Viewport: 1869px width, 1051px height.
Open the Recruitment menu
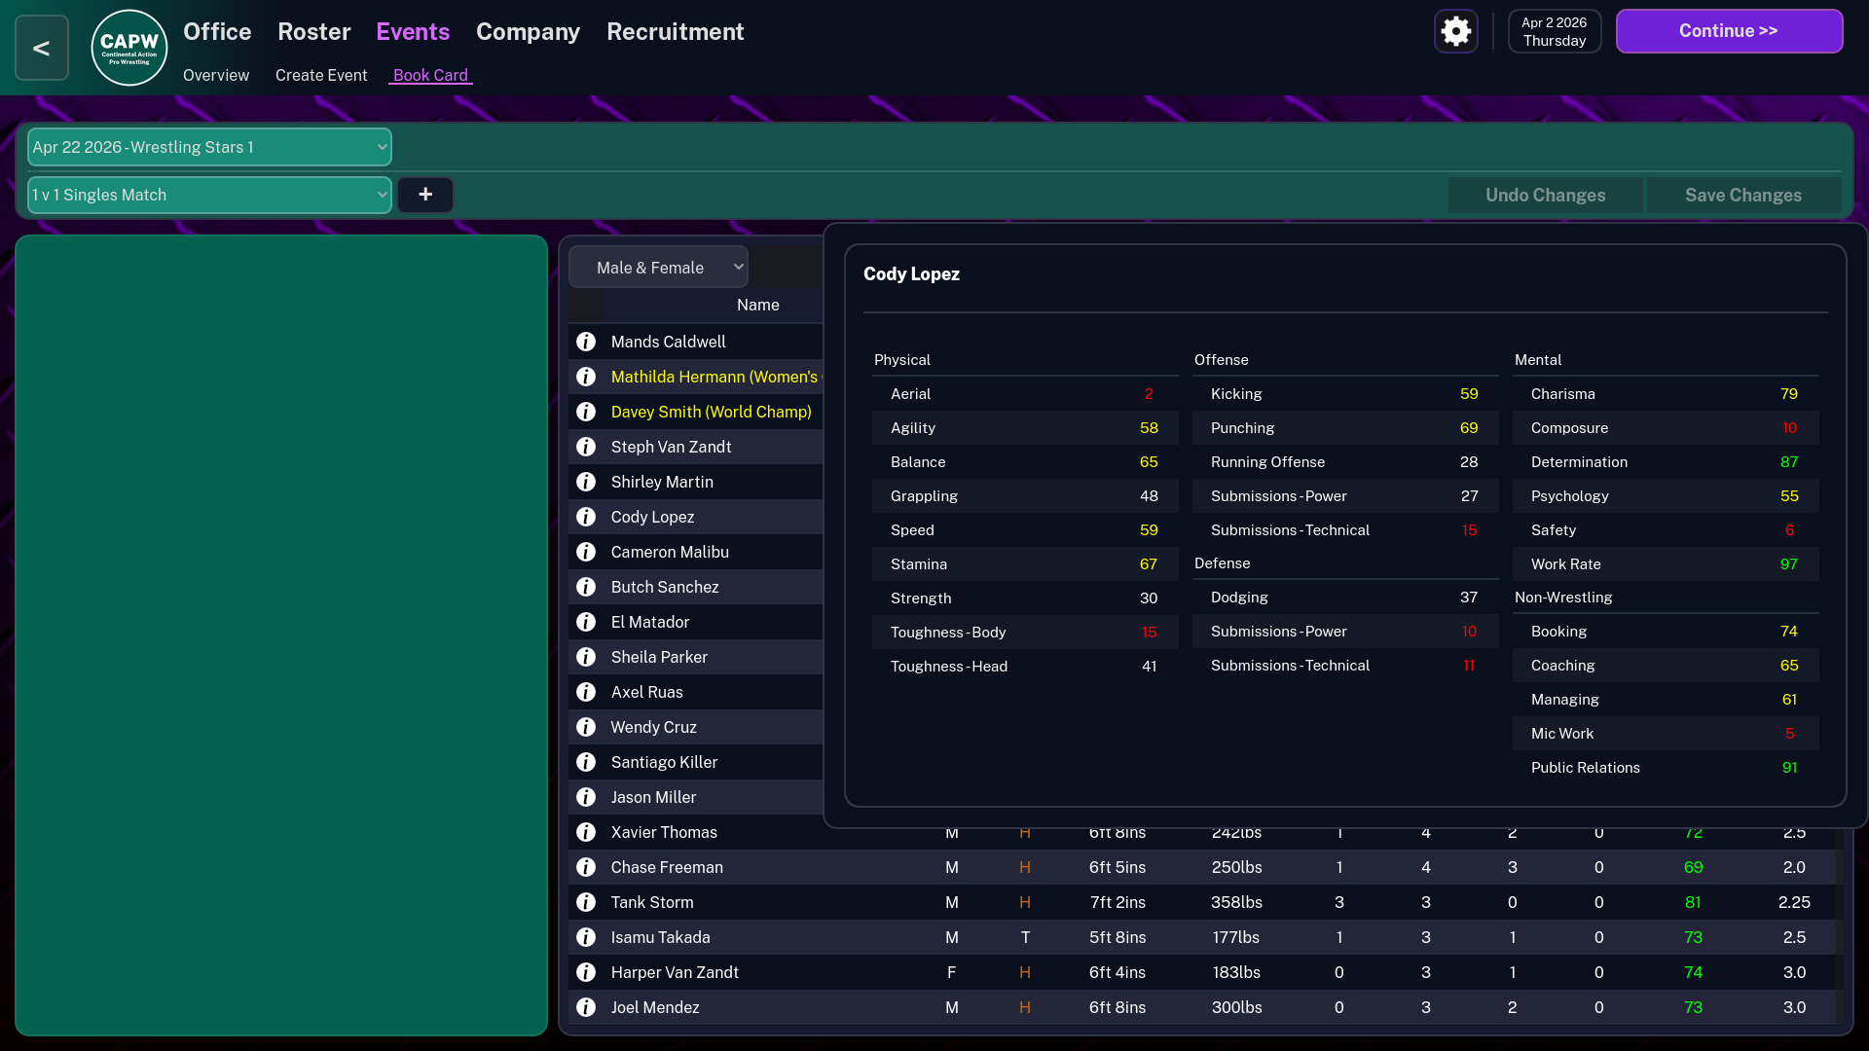[x=675, y=31]
